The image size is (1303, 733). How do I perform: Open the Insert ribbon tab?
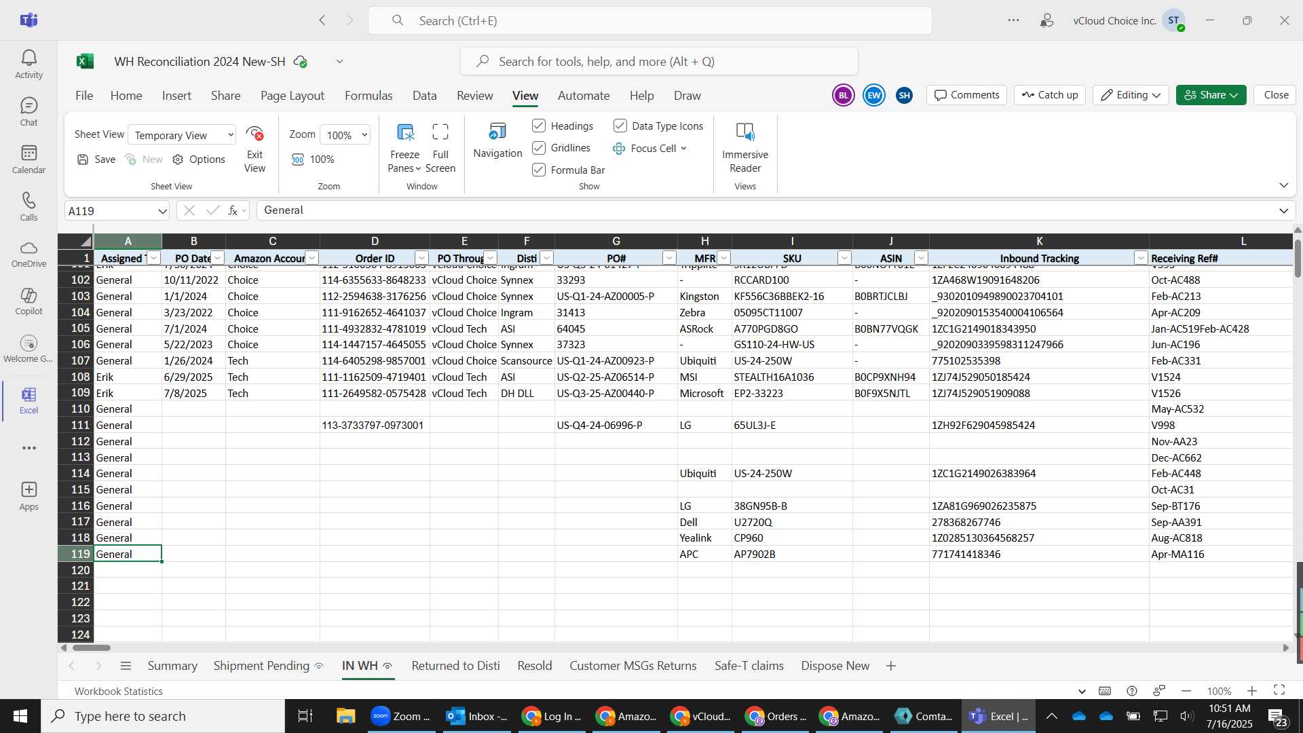point(176,96)
